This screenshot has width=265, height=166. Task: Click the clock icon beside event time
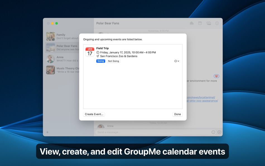pyautogui.click(x=98, y=53)
